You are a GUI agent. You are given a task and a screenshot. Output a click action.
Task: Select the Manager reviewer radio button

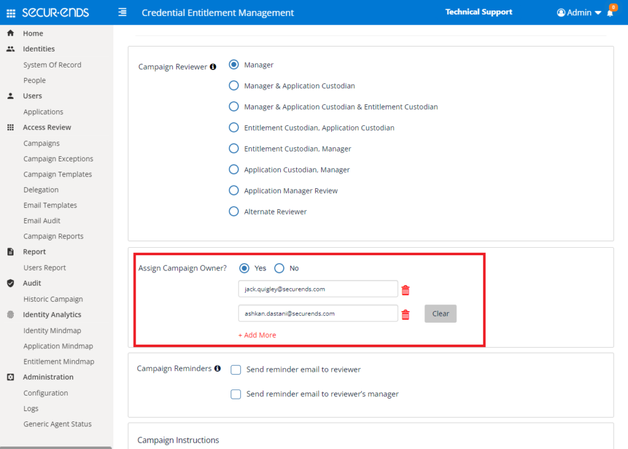click(234, 64)
